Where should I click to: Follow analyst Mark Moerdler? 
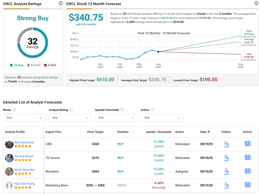(226, 171)
